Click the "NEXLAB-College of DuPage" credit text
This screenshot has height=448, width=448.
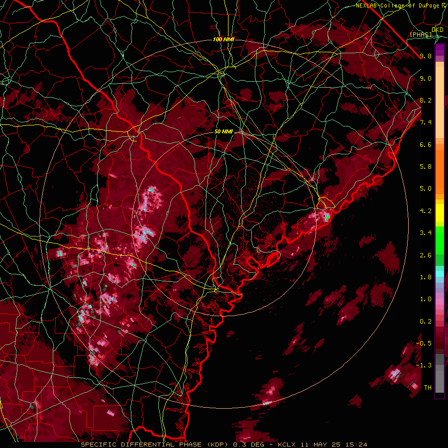tap(399, 5)
